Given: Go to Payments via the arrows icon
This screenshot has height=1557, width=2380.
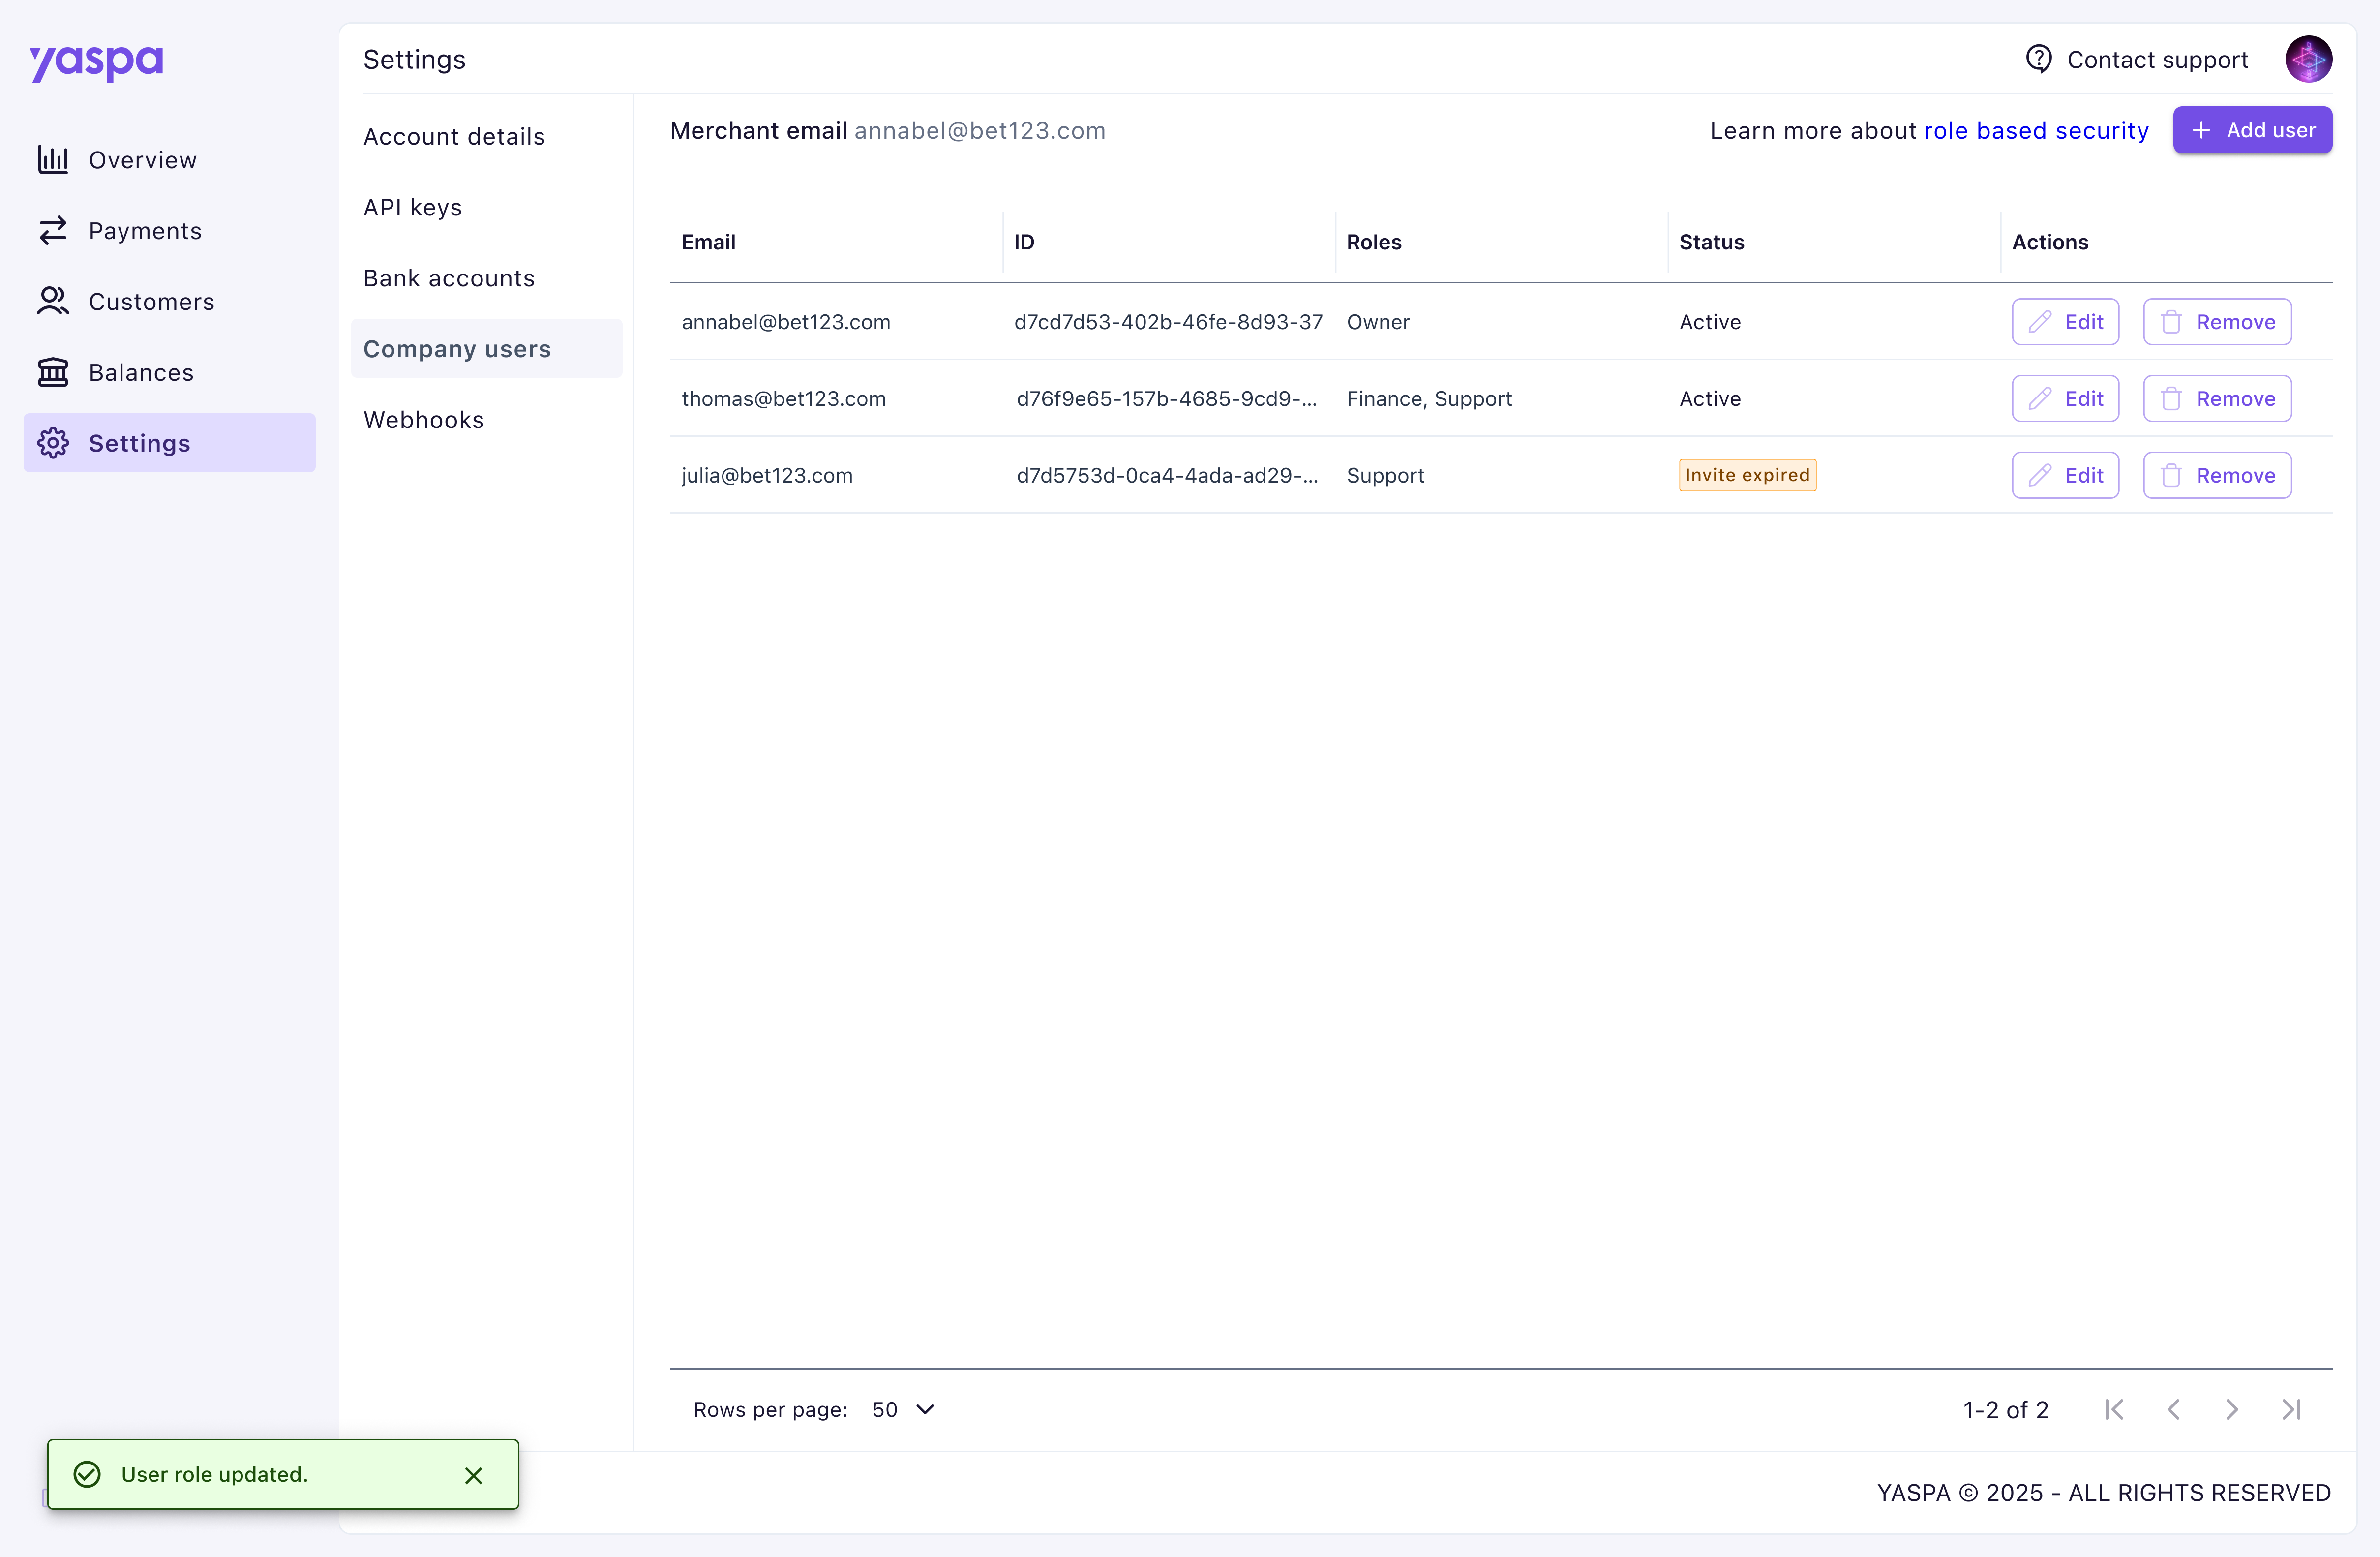Looking at the screenshot, I should point(53,231).
